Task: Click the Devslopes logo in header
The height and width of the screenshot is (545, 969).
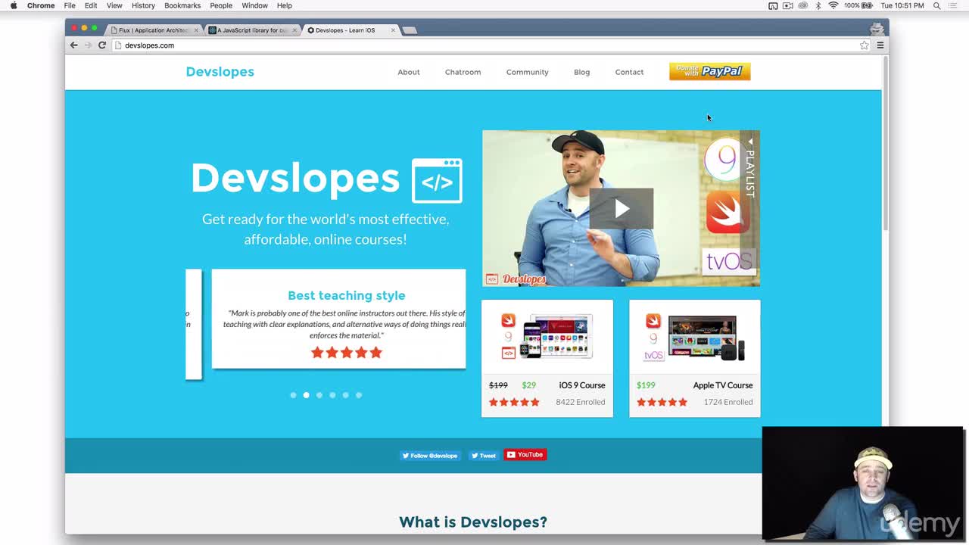Action: [220, 72]
